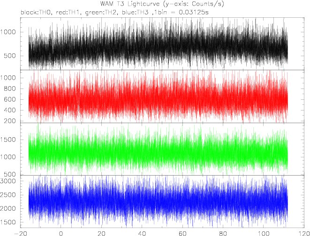
Task: Click the positive 20 tick label on x-axis
Action: (101, 233)
